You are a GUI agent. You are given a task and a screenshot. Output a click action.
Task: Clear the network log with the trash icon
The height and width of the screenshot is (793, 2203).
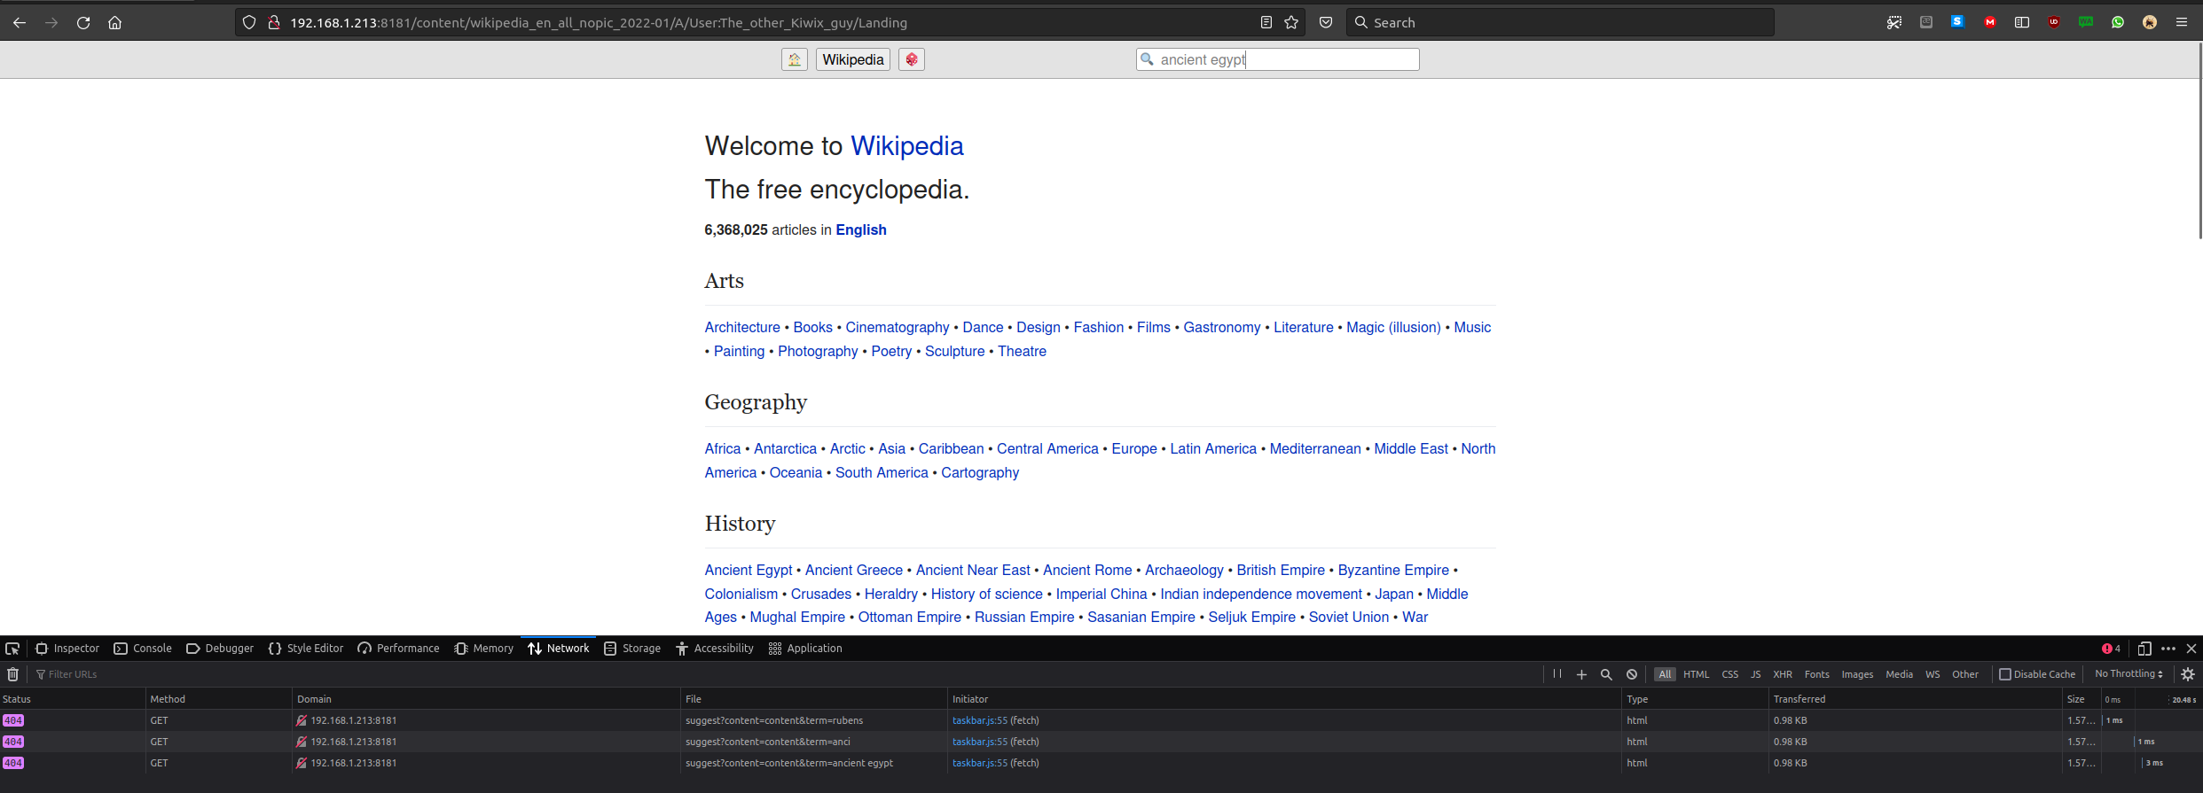pos(12,674)
